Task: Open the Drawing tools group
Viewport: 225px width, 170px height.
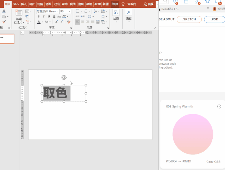Action: point(116,16)
